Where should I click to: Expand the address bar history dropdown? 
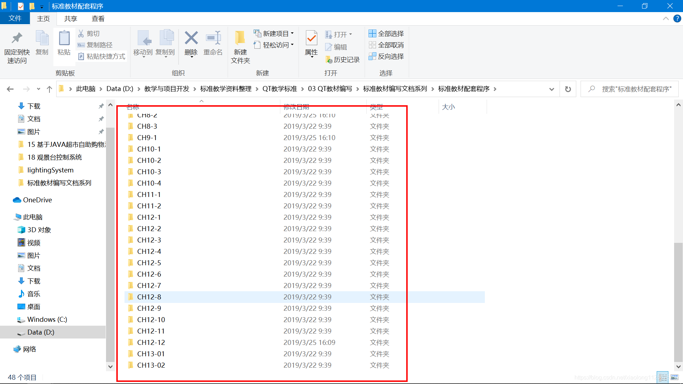[551, 89]
